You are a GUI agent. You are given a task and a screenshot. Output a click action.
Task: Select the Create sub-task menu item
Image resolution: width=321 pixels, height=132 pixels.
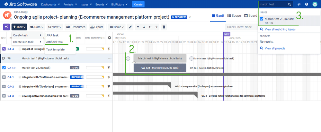[27, 42]
